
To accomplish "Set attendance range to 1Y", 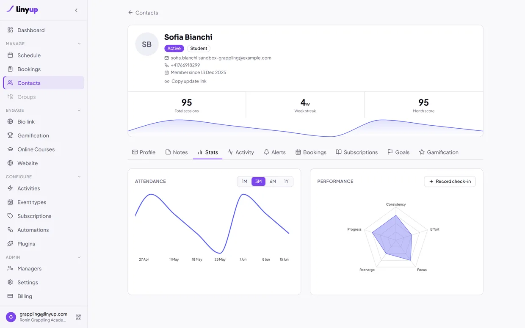I will click(286, 182).
